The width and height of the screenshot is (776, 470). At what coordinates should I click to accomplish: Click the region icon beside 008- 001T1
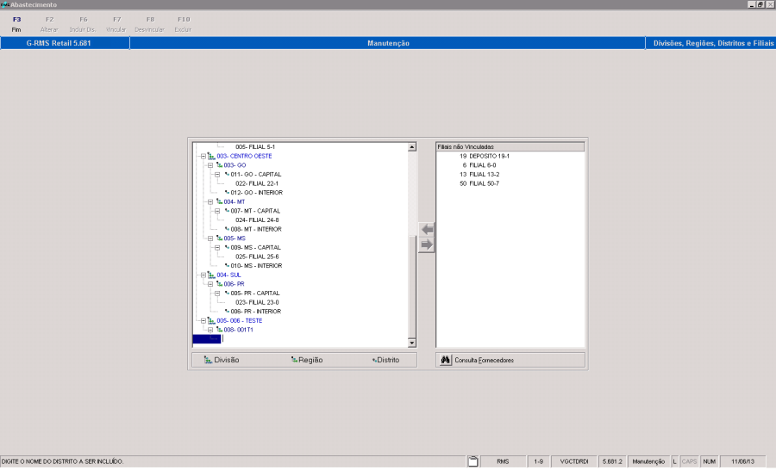219,330
